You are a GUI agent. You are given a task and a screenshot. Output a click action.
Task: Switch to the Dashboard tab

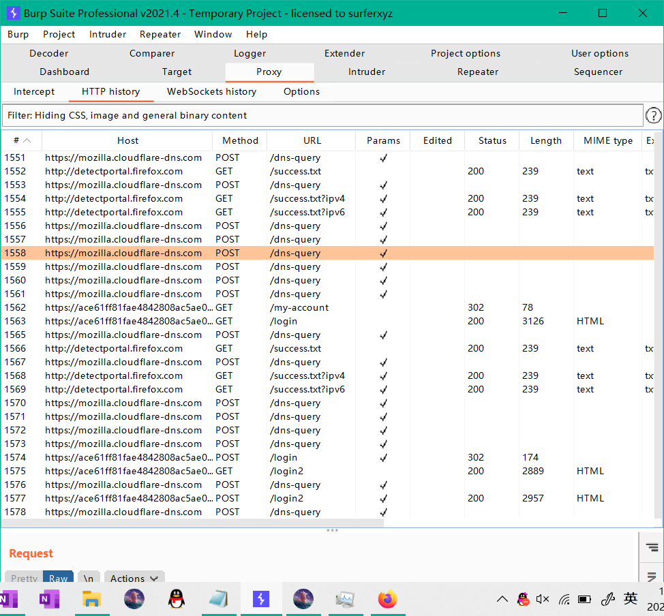pyautogui.click(x=64, y=72)
